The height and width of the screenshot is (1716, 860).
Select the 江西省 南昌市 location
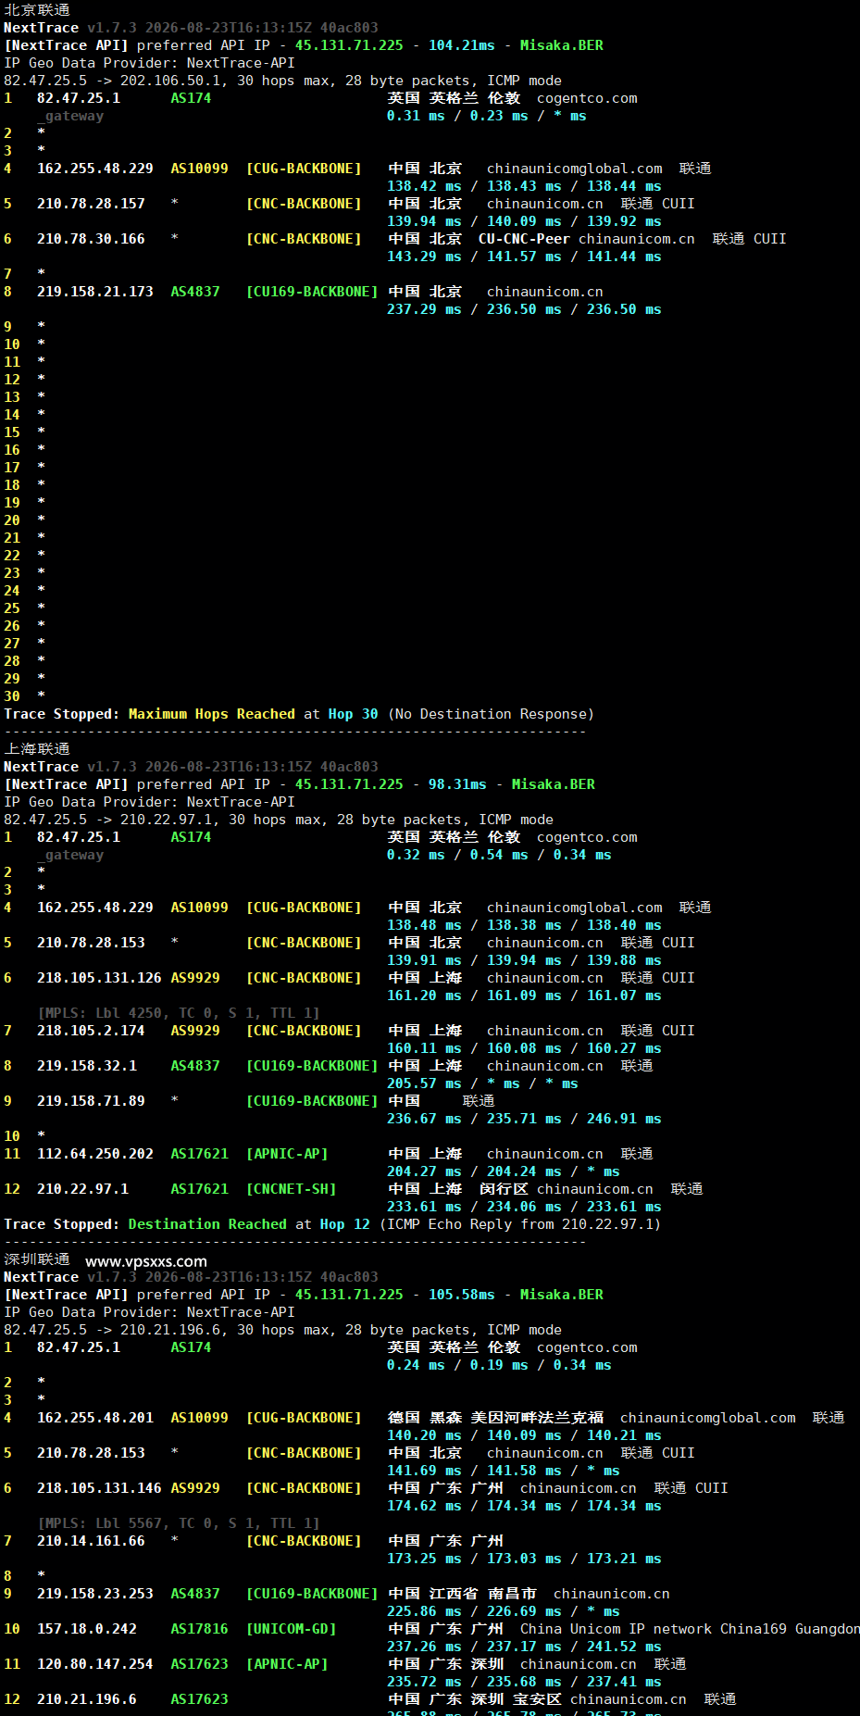pos(483,1594)
